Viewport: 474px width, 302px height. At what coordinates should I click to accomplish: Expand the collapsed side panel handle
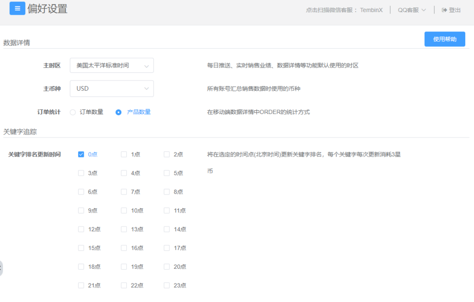click(x=1, y=268)
